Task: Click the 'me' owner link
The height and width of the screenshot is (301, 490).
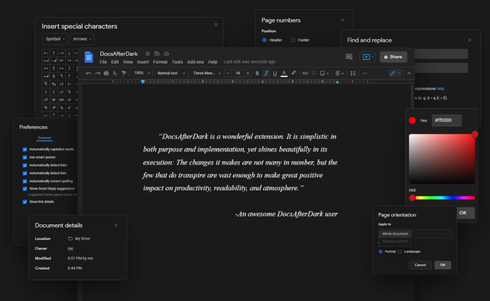Action: click(x=70, y=248)
